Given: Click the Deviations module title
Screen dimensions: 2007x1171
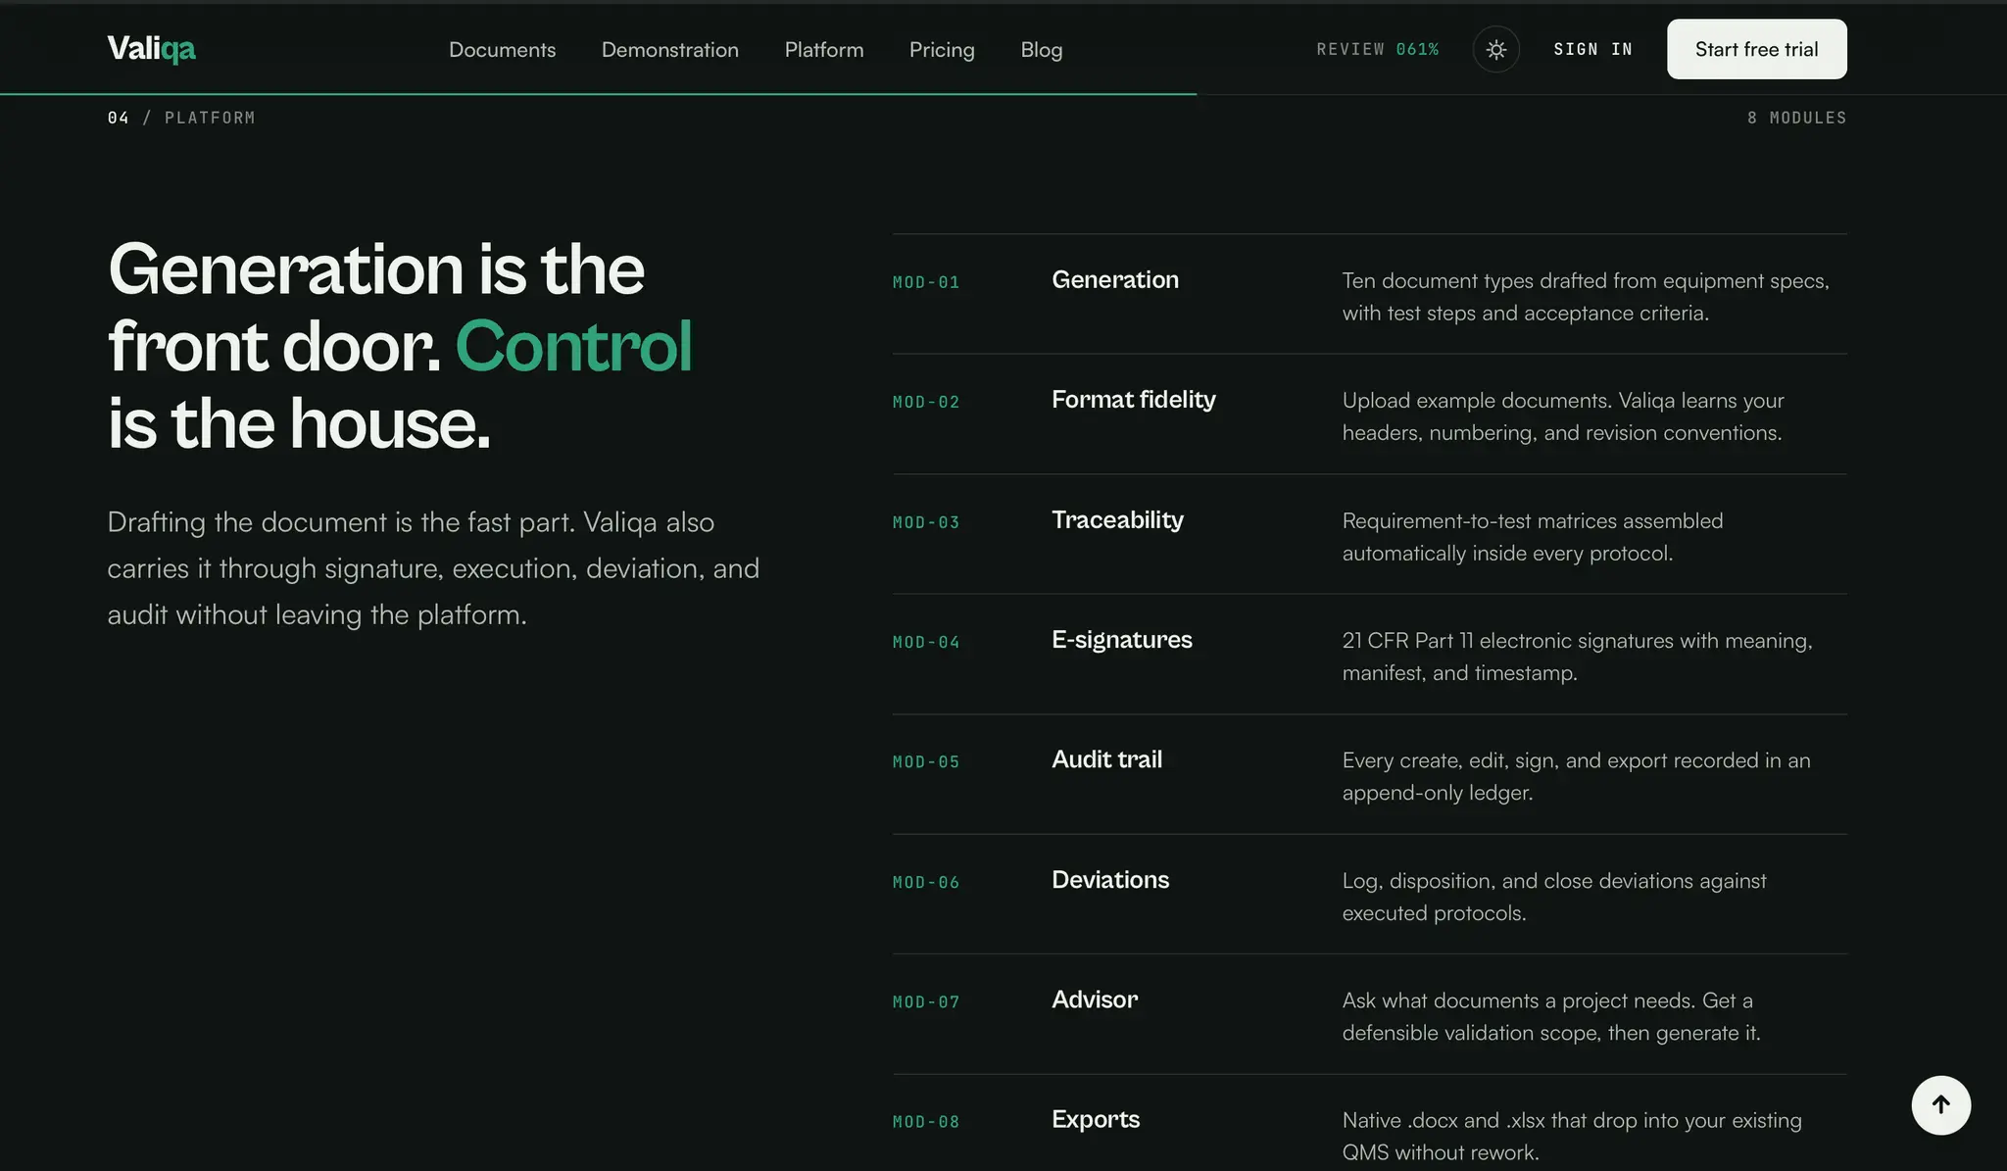Looking at the screenshot, I should pos(1110,879).
